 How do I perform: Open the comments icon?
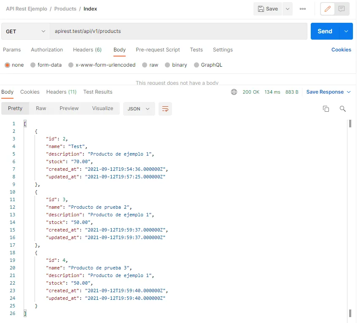tap(342, 9)
